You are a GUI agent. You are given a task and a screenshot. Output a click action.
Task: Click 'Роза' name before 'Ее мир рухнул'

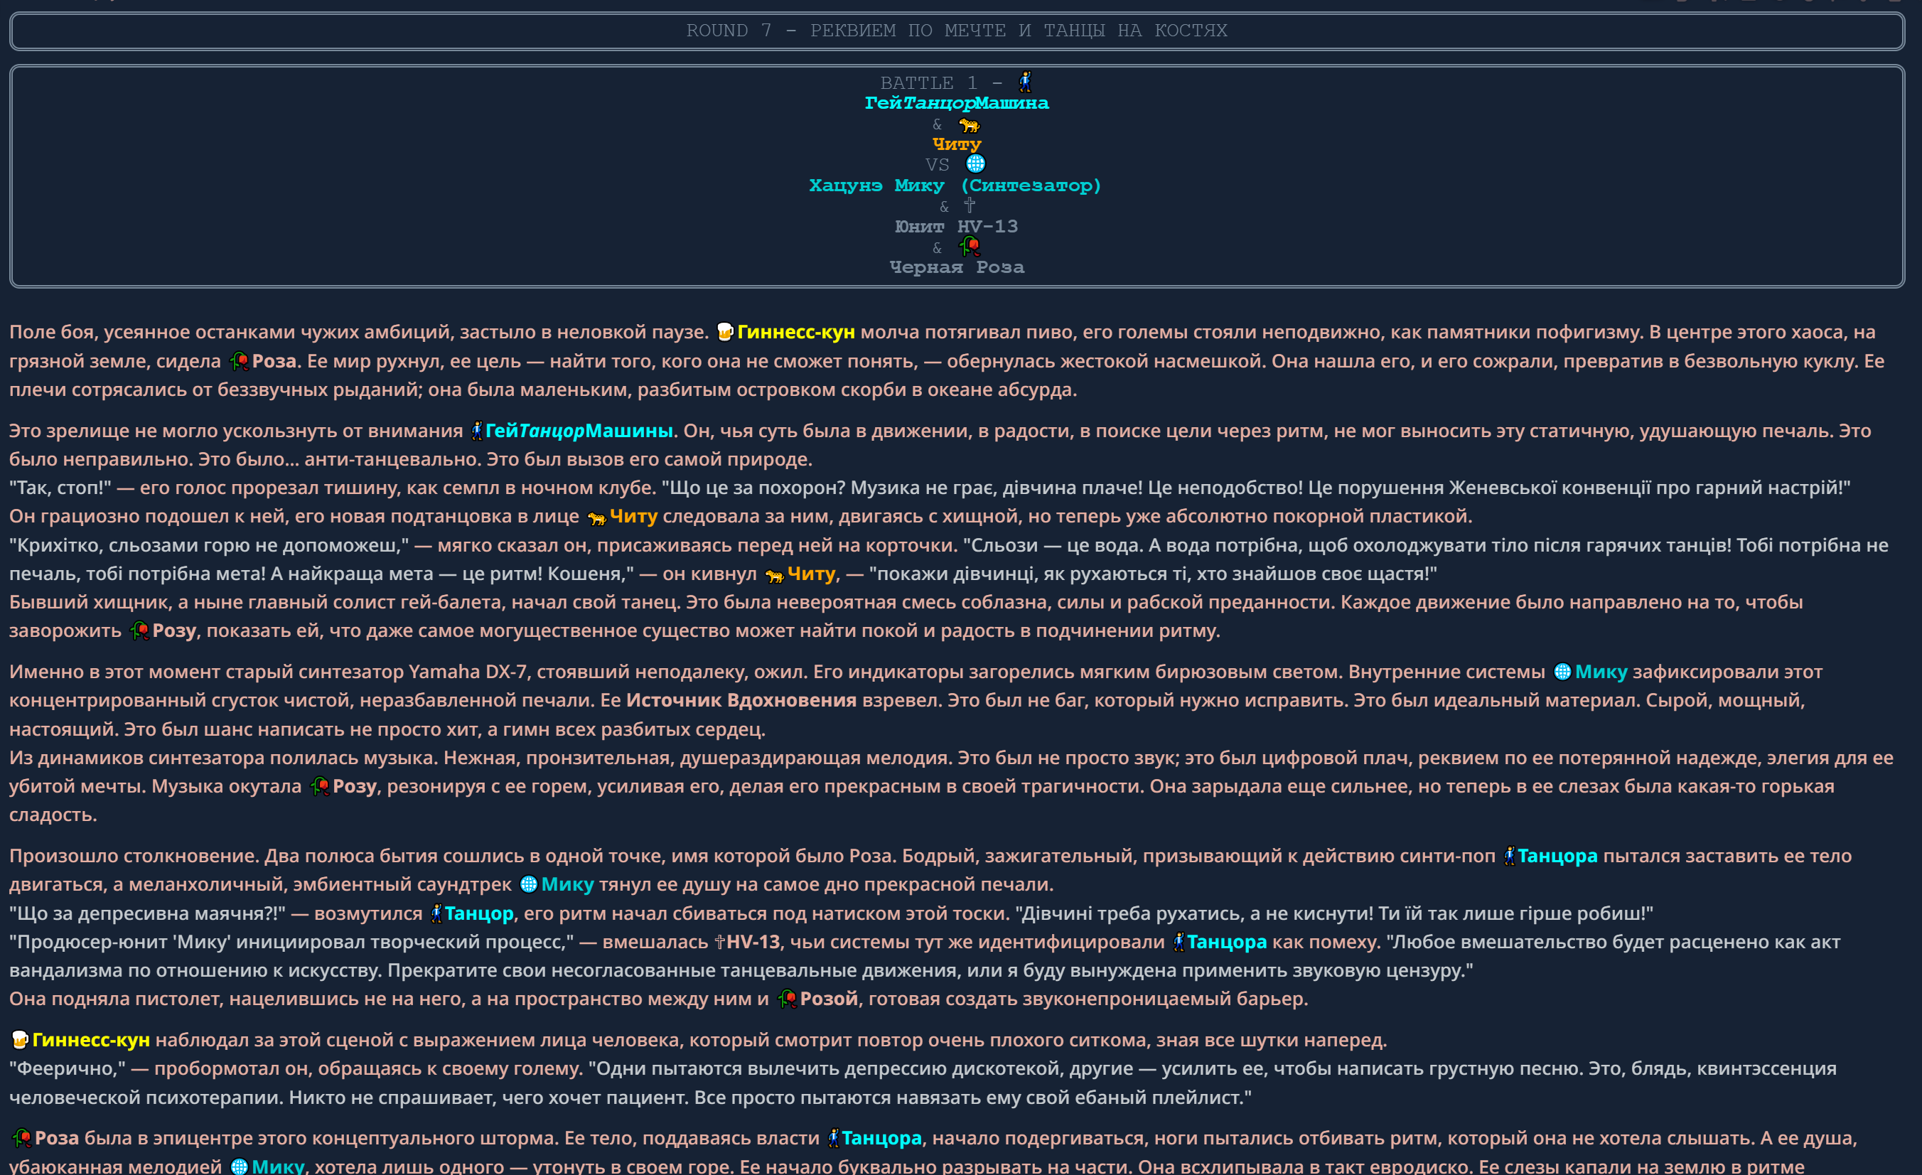click(274, 361)
